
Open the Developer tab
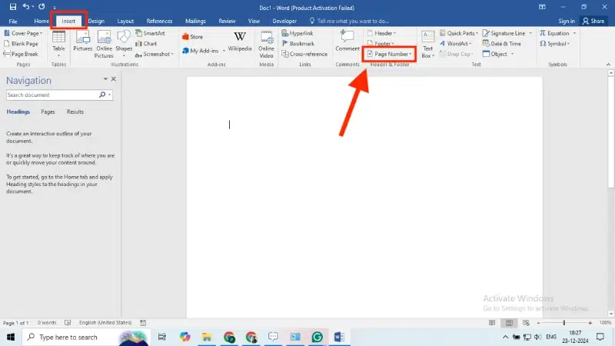click(x=284, y=22)
